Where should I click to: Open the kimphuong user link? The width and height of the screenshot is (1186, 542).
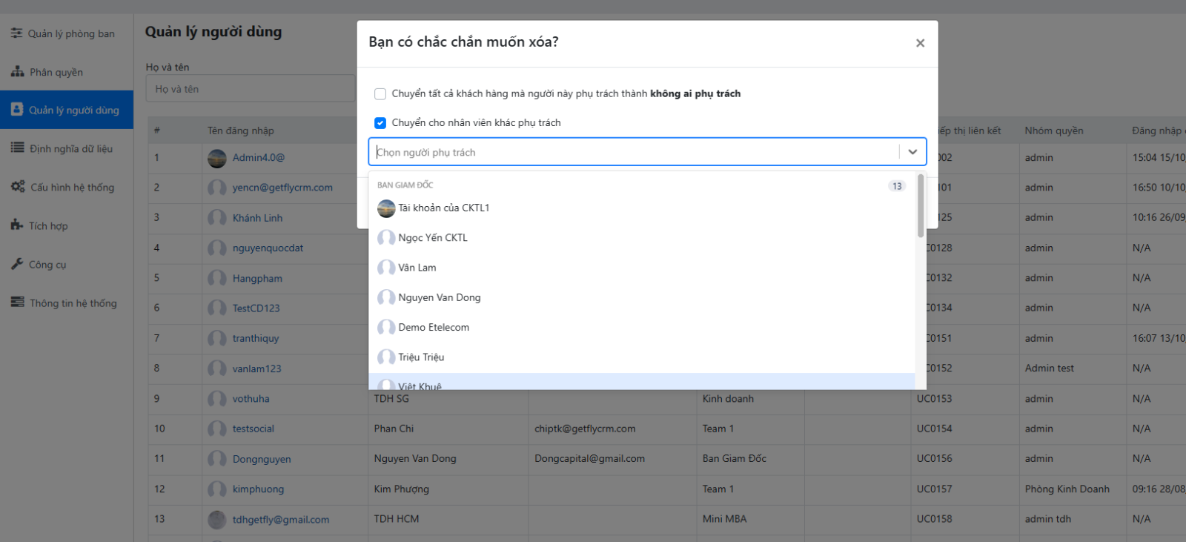tap(258, 489)
